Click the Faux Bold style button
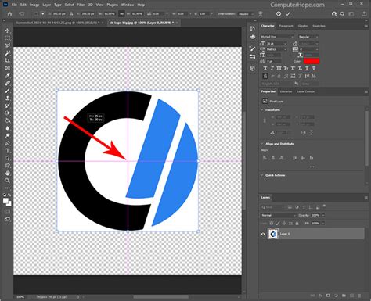The width and height of the screenshot is (371, 301). (265, 68)
